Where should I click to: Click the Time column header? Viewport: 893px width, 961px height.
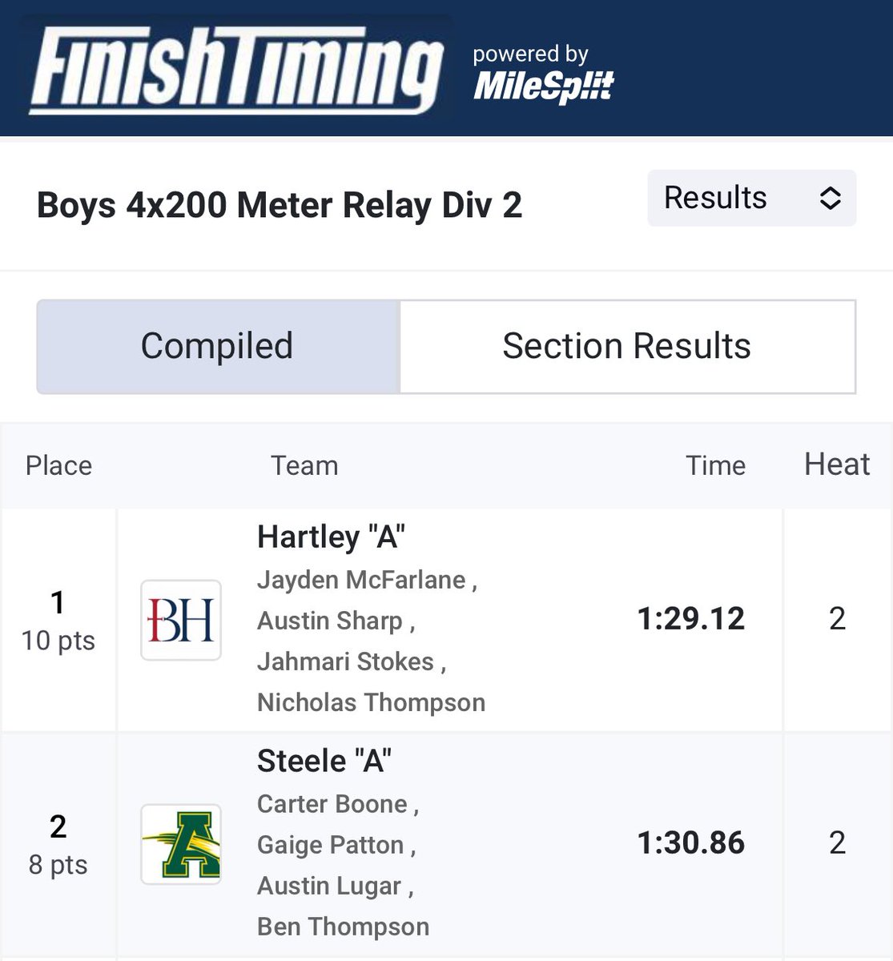(x=715, y=465)
